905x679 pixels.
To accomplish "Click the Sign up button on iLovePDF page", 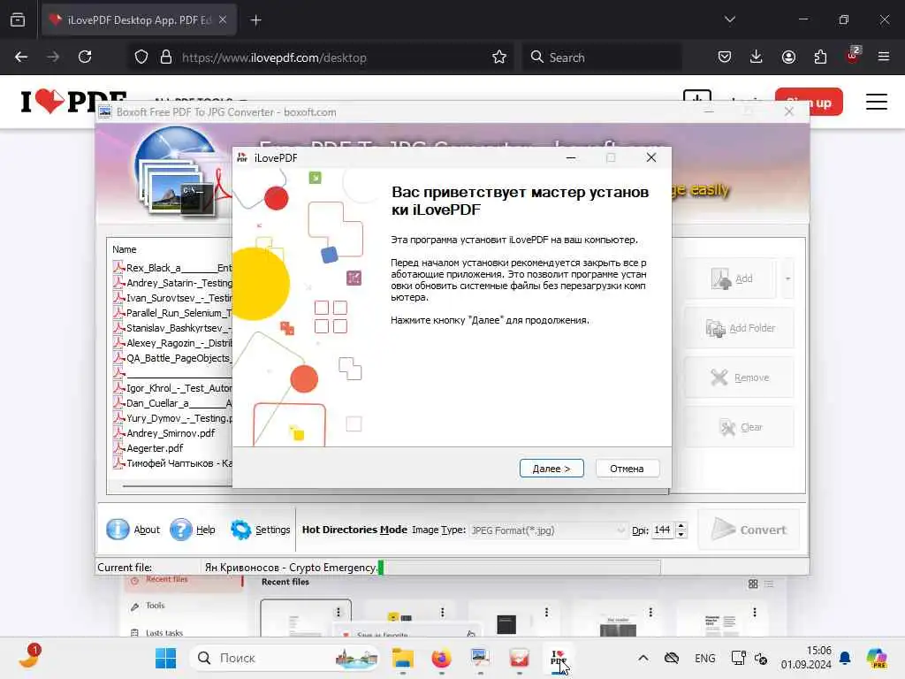I will 809,103.
